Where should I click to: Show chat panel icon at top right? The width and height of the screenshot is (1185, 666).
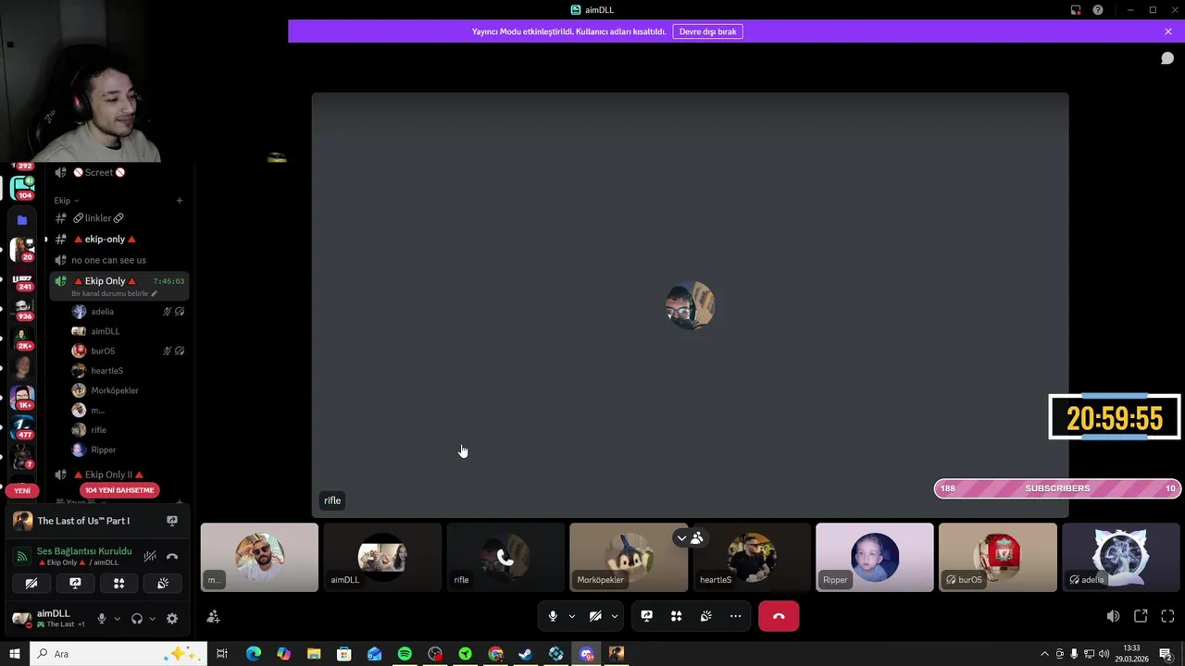1167,58
